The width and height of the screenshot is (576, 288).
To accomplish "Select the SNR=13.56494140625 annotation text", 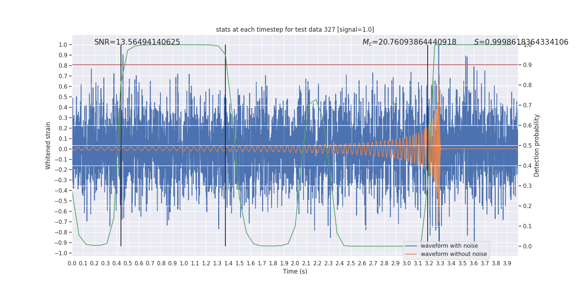I will pos(137,42).
